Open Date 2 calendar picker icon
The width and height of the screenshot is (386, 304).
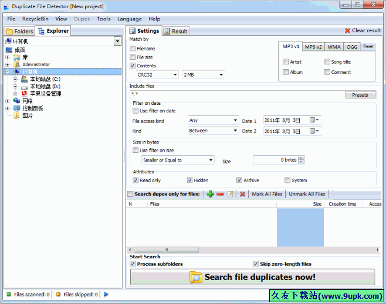point(314,131)
